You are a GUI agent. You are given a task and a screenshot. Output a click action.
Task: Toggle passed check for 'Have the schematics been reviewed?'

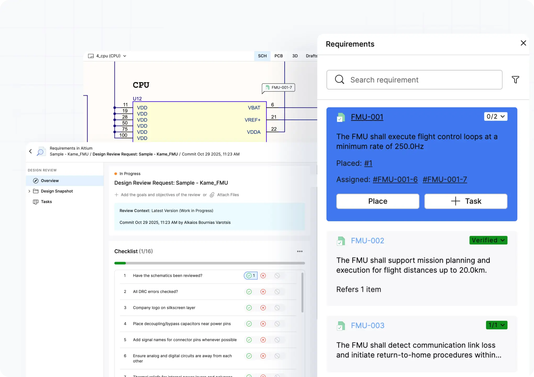pyautogui.click(x=251, y=276)
